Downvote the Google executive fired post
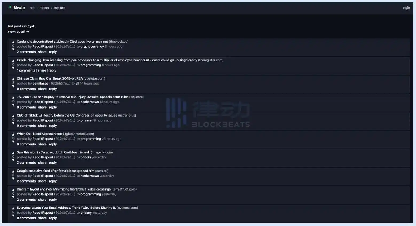 click(x=13, y=179)
